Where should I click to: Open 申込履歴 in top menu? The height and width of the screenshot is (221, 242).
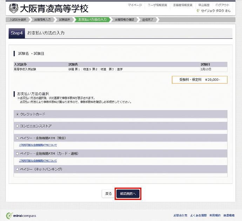coord(204,5)
